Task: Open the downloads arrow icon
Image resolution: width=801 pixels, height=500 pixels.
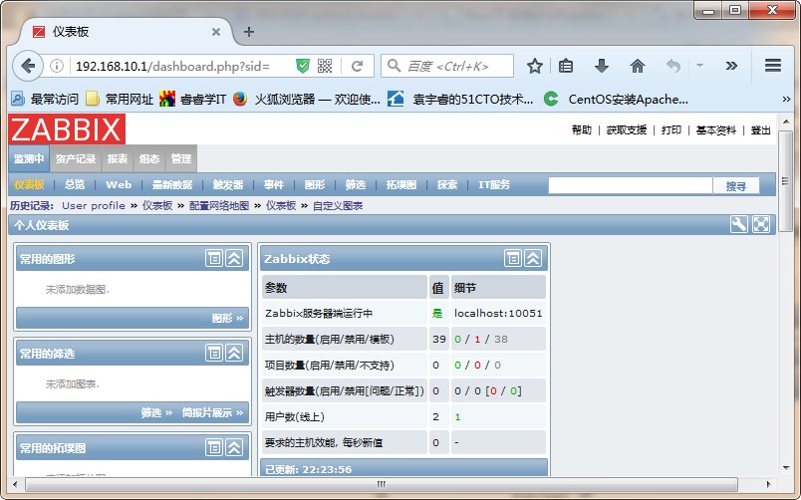Action: pyautogui.click(x=602, y=66)
